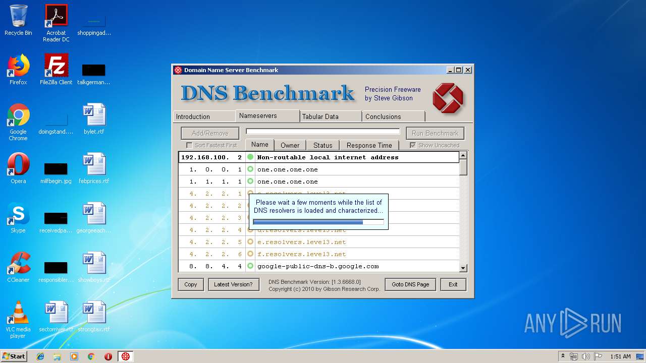
Task: Open the Tabular Data tab
Action: (x=331, y=116)
